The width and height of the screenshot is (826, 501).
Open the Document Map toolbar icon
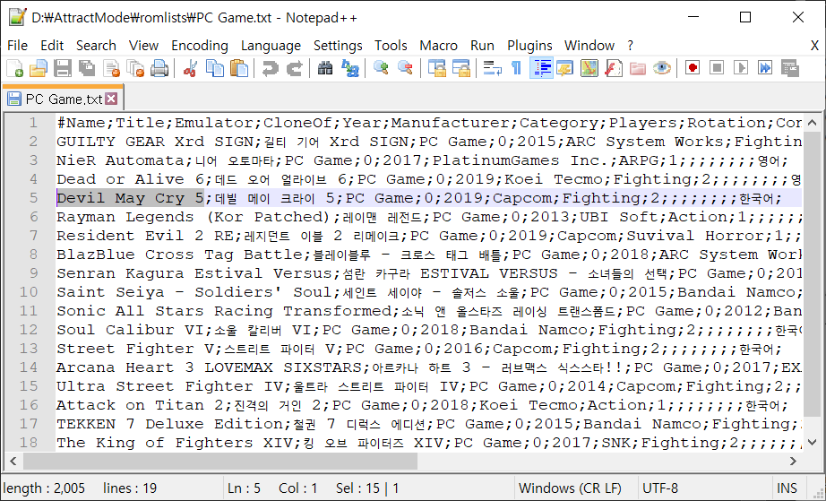click(589, 68)
